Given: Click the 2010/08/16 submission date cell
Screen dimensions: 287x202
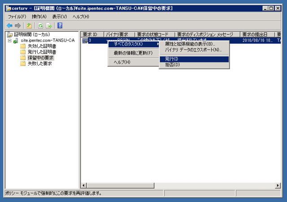Looking at the screenshot, I should [257, 40].
